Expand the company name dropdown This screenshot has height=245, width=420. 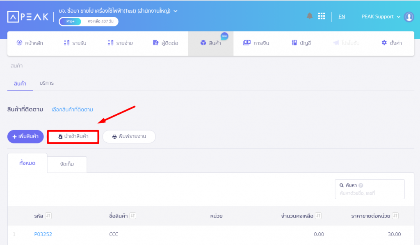[176, 11]
